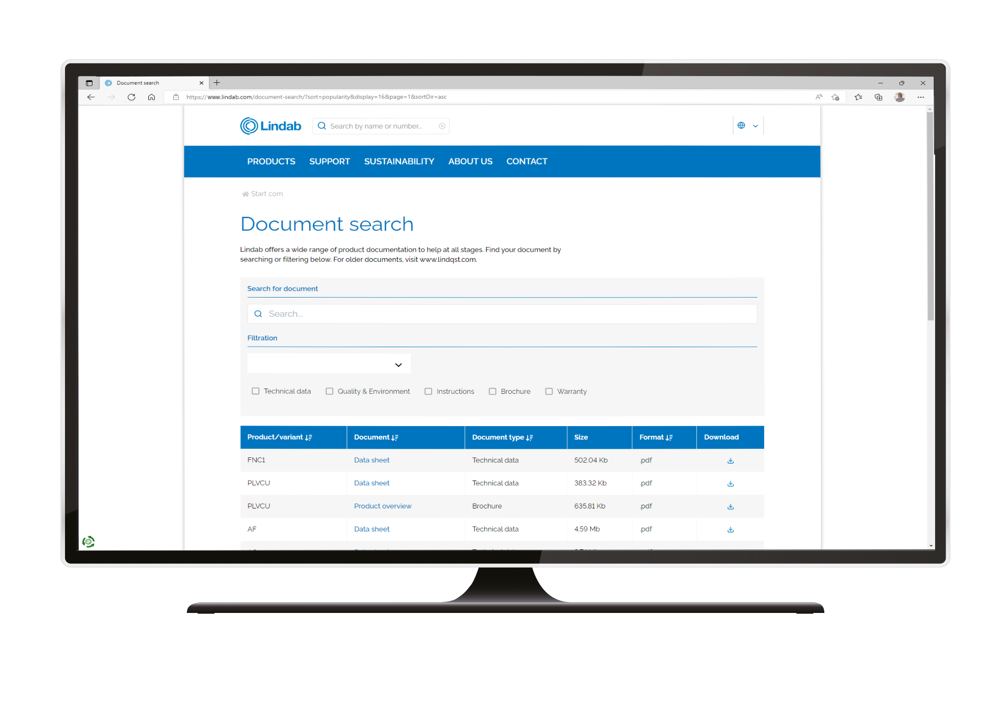This screenshot has height=702, width=1003.
Task: Click the browser refresh icon
Action: coord(131,97)
